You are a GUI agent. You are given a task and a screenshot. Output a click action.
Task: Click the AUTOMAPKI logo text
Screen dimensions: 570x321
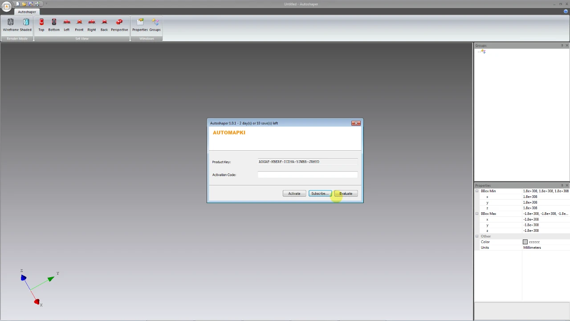[x=229, y=133]
